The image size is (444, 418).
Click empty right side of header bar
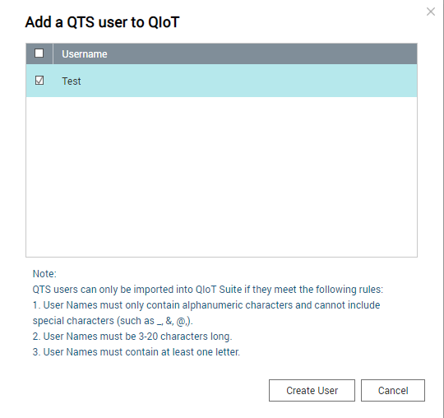point(262,53)
